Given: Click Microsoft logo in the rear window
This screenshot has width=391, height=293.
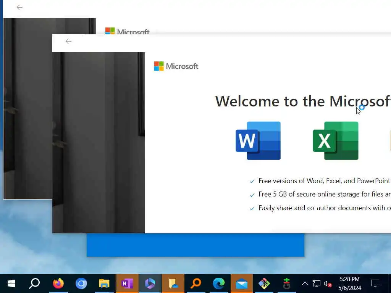Looking at the screenshot, I should (x=127, y=31).
